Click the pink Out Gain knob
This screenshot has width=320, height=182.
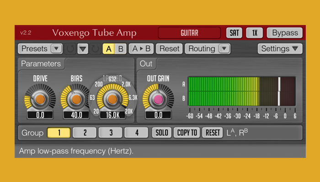[158, 99]
